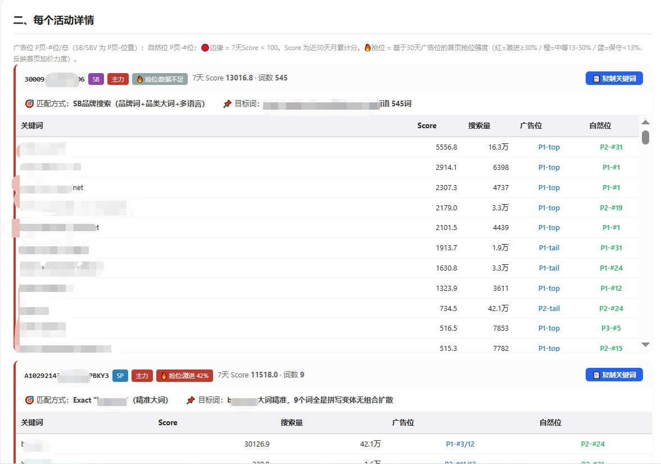Click the pushpin icon beside 大词精准

[191, 400]
